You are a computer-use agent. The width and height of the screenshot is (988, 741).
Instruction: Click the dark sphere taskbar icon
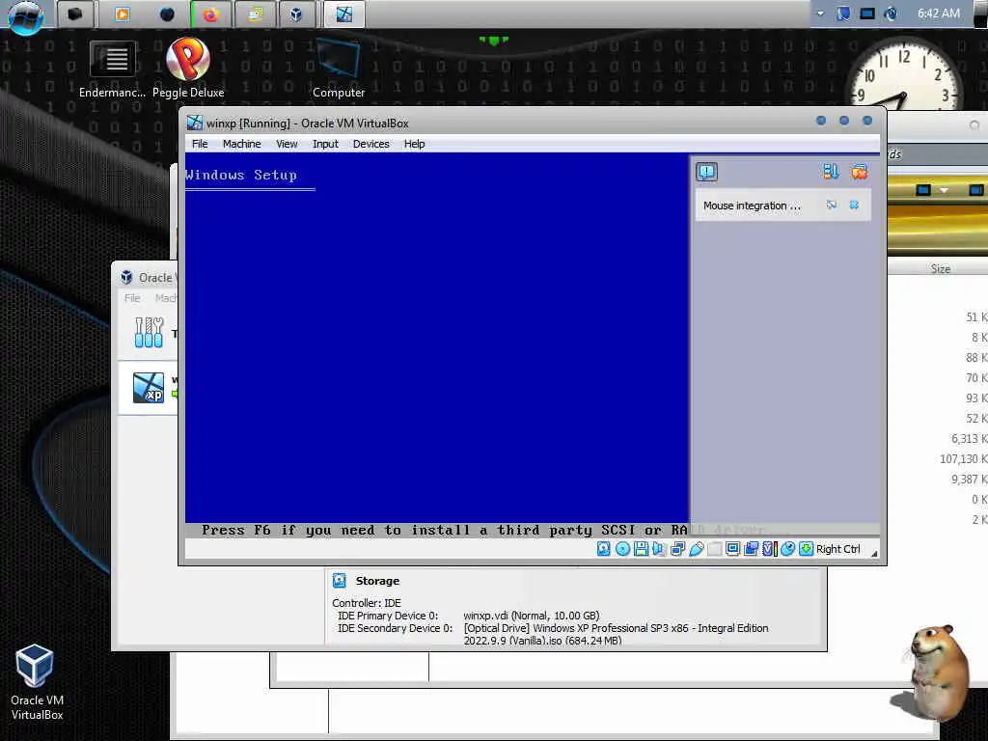pos(166,14)
